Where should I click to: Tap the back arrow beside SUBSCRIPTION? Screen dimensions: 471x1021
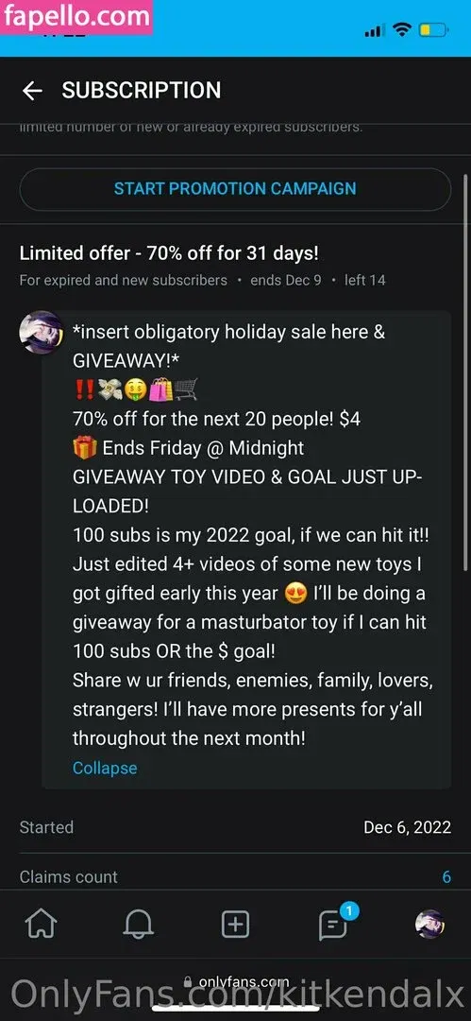pyautogui.click(x=32, y=91)
